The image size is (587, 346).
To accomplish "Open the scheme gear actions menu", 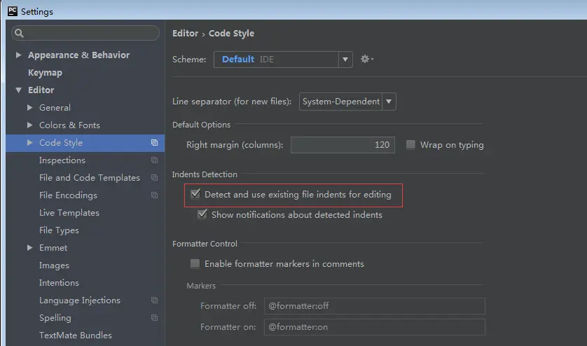I will coord(367,59).
